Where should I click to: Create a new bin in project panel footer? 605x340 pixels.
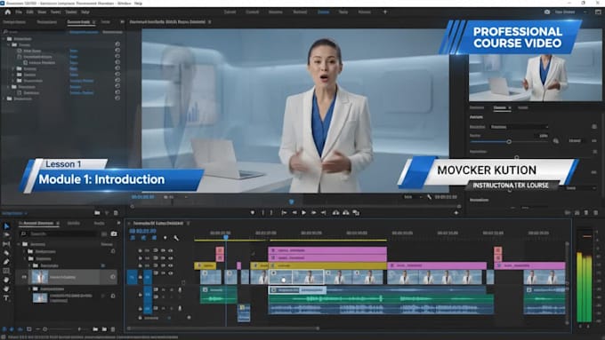pyautogui.click(x=95, y=329)
